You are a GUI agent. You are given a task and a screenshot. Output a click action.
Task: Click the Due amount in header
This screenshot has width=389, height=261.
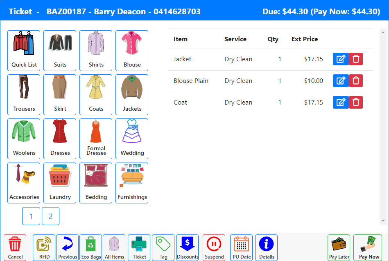[x=321, y=11]
